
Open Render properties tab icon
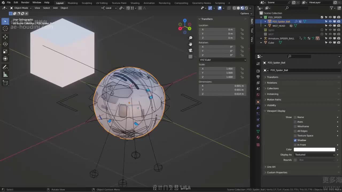(258, 71)
